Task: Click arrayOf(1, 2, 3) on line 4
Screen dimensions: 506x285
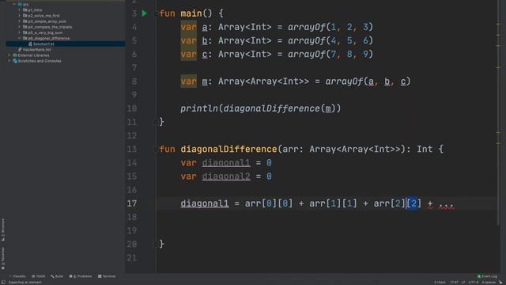Action: 330,27
